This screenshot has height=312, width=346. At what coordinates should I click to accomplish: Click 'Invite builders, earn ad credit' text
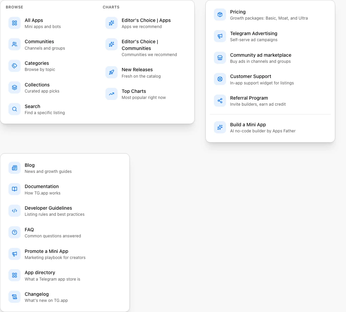point(258,104)
